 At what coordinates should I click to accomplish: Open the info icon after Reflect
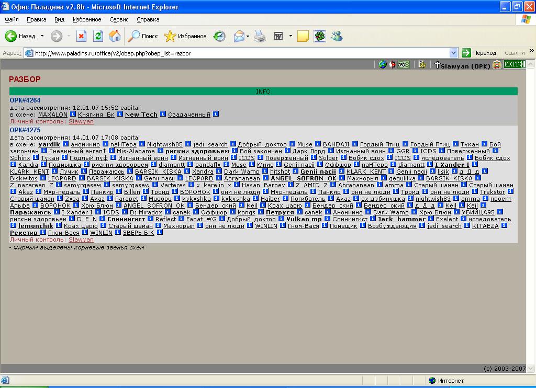tap(181, 219)
